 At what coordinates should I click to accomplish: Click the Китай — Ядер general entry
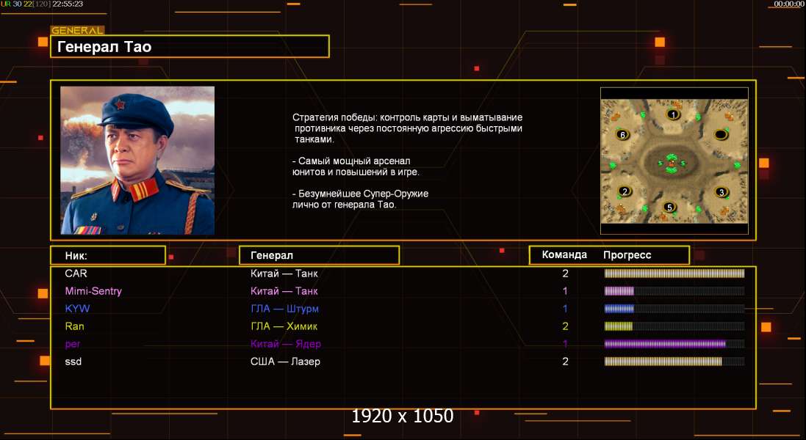coord(286,344)
